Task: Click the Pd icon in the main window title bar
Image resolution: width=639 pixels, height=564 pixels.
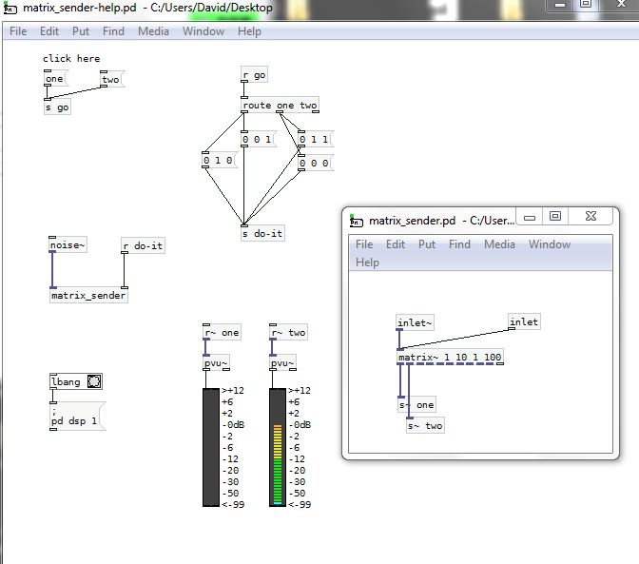Action: 11,8
